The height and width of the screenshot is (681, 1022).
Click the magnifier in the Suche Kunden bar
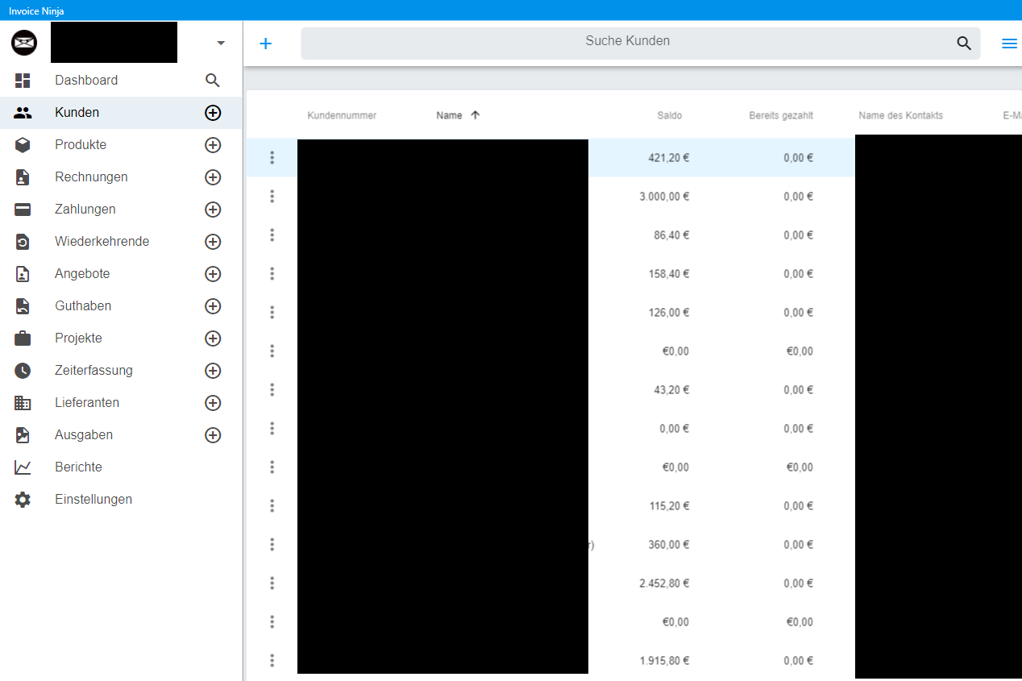(963, 43)
